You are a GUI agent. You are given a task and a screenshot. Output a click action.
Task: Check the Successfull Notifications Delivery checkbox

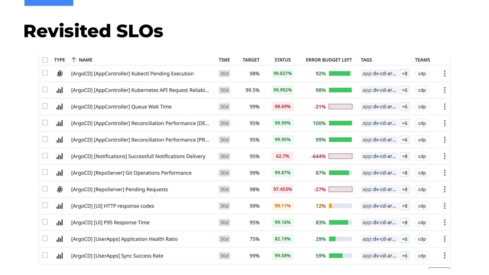(x=45, y=156)
